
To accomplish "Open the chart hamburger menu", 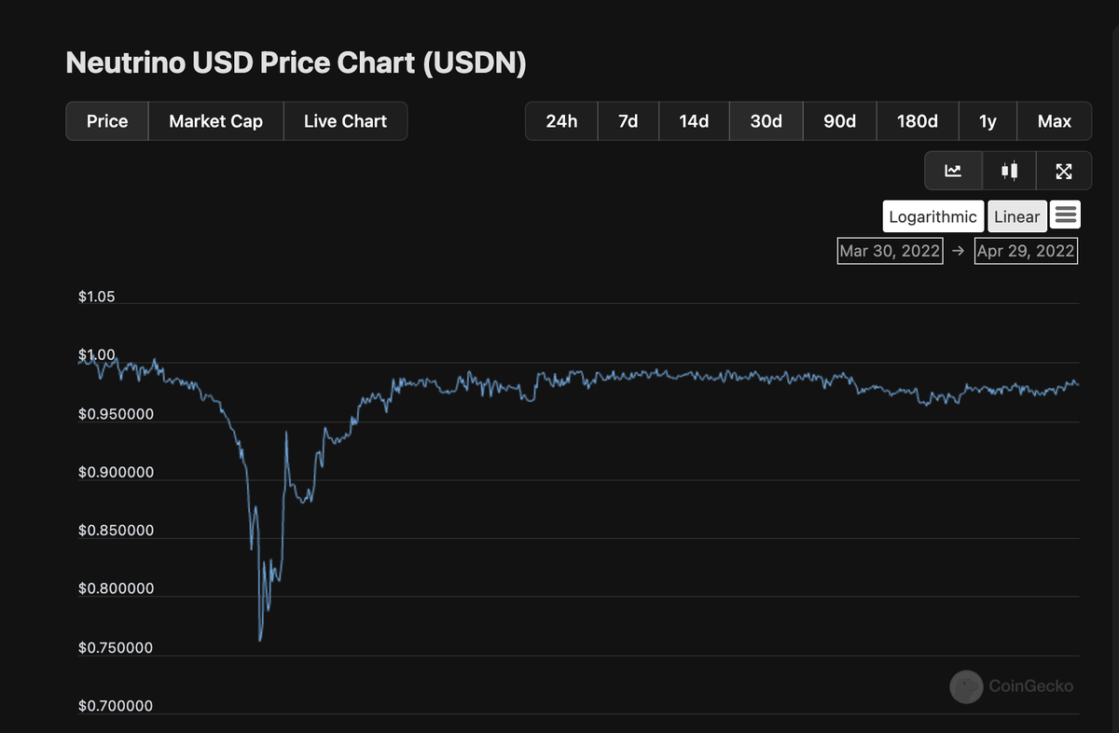I will pos(1065,215).
